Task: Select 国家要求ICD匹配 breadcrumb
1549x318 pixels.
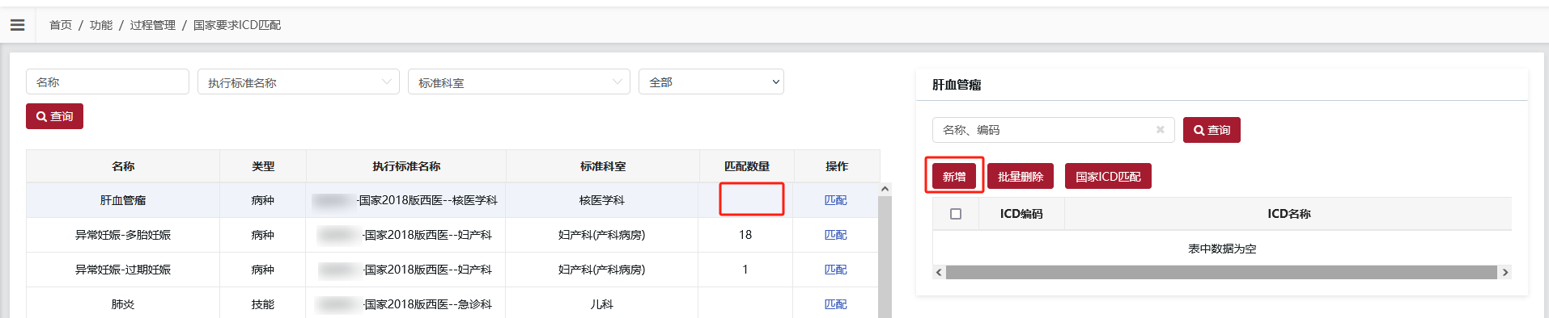Action: tap(237, 25)
